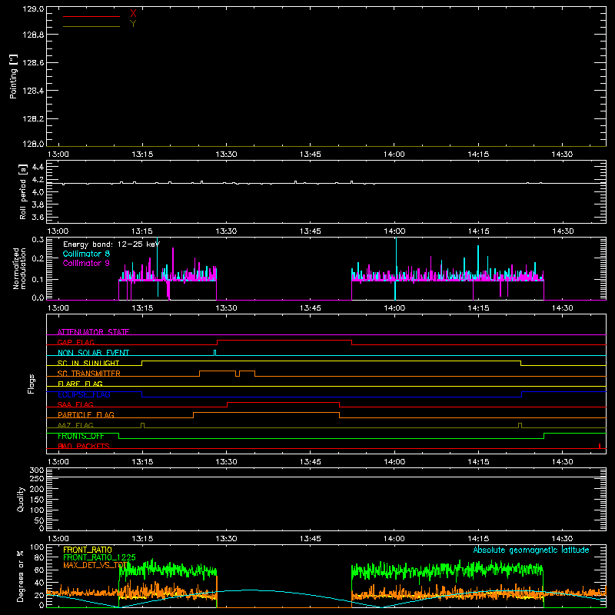Click the 'Pointing' vertical axis title

click(x=14, y=76)
